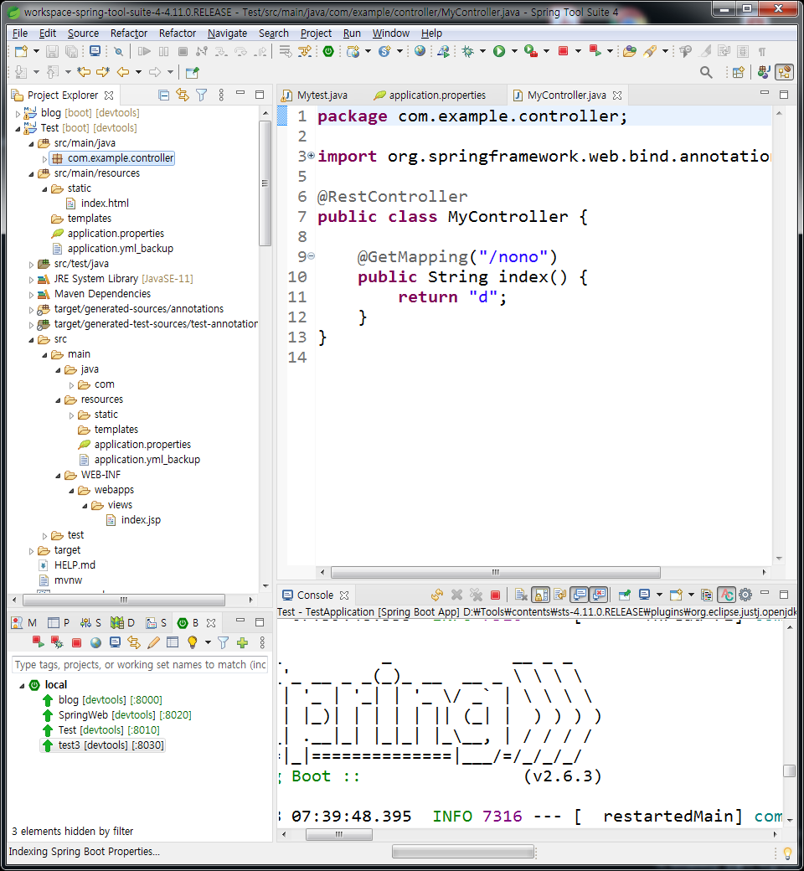Image resolution: width=804 pixels, height=871 pixels.
Task: Switch to Mytest.java editor tab
Action: [x=315, y=95]
